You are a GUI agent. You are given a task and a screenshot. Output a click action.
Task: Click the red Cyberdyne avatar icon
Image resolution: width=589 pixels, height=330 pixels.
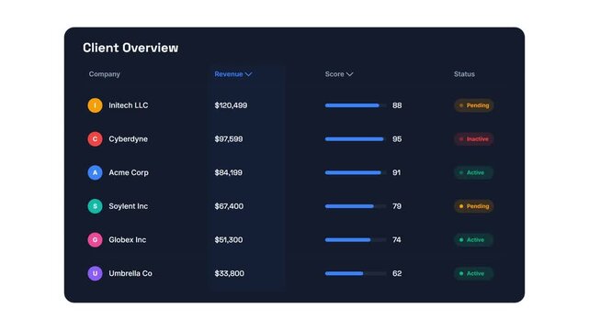(x=95, y=139)
